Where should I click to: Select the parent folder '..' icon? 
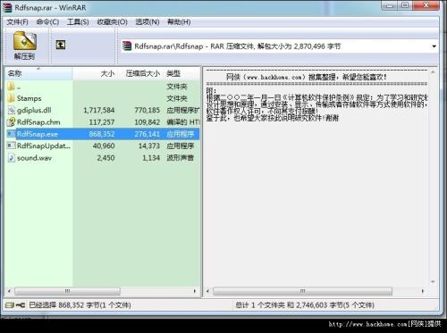tap(12, 87)
